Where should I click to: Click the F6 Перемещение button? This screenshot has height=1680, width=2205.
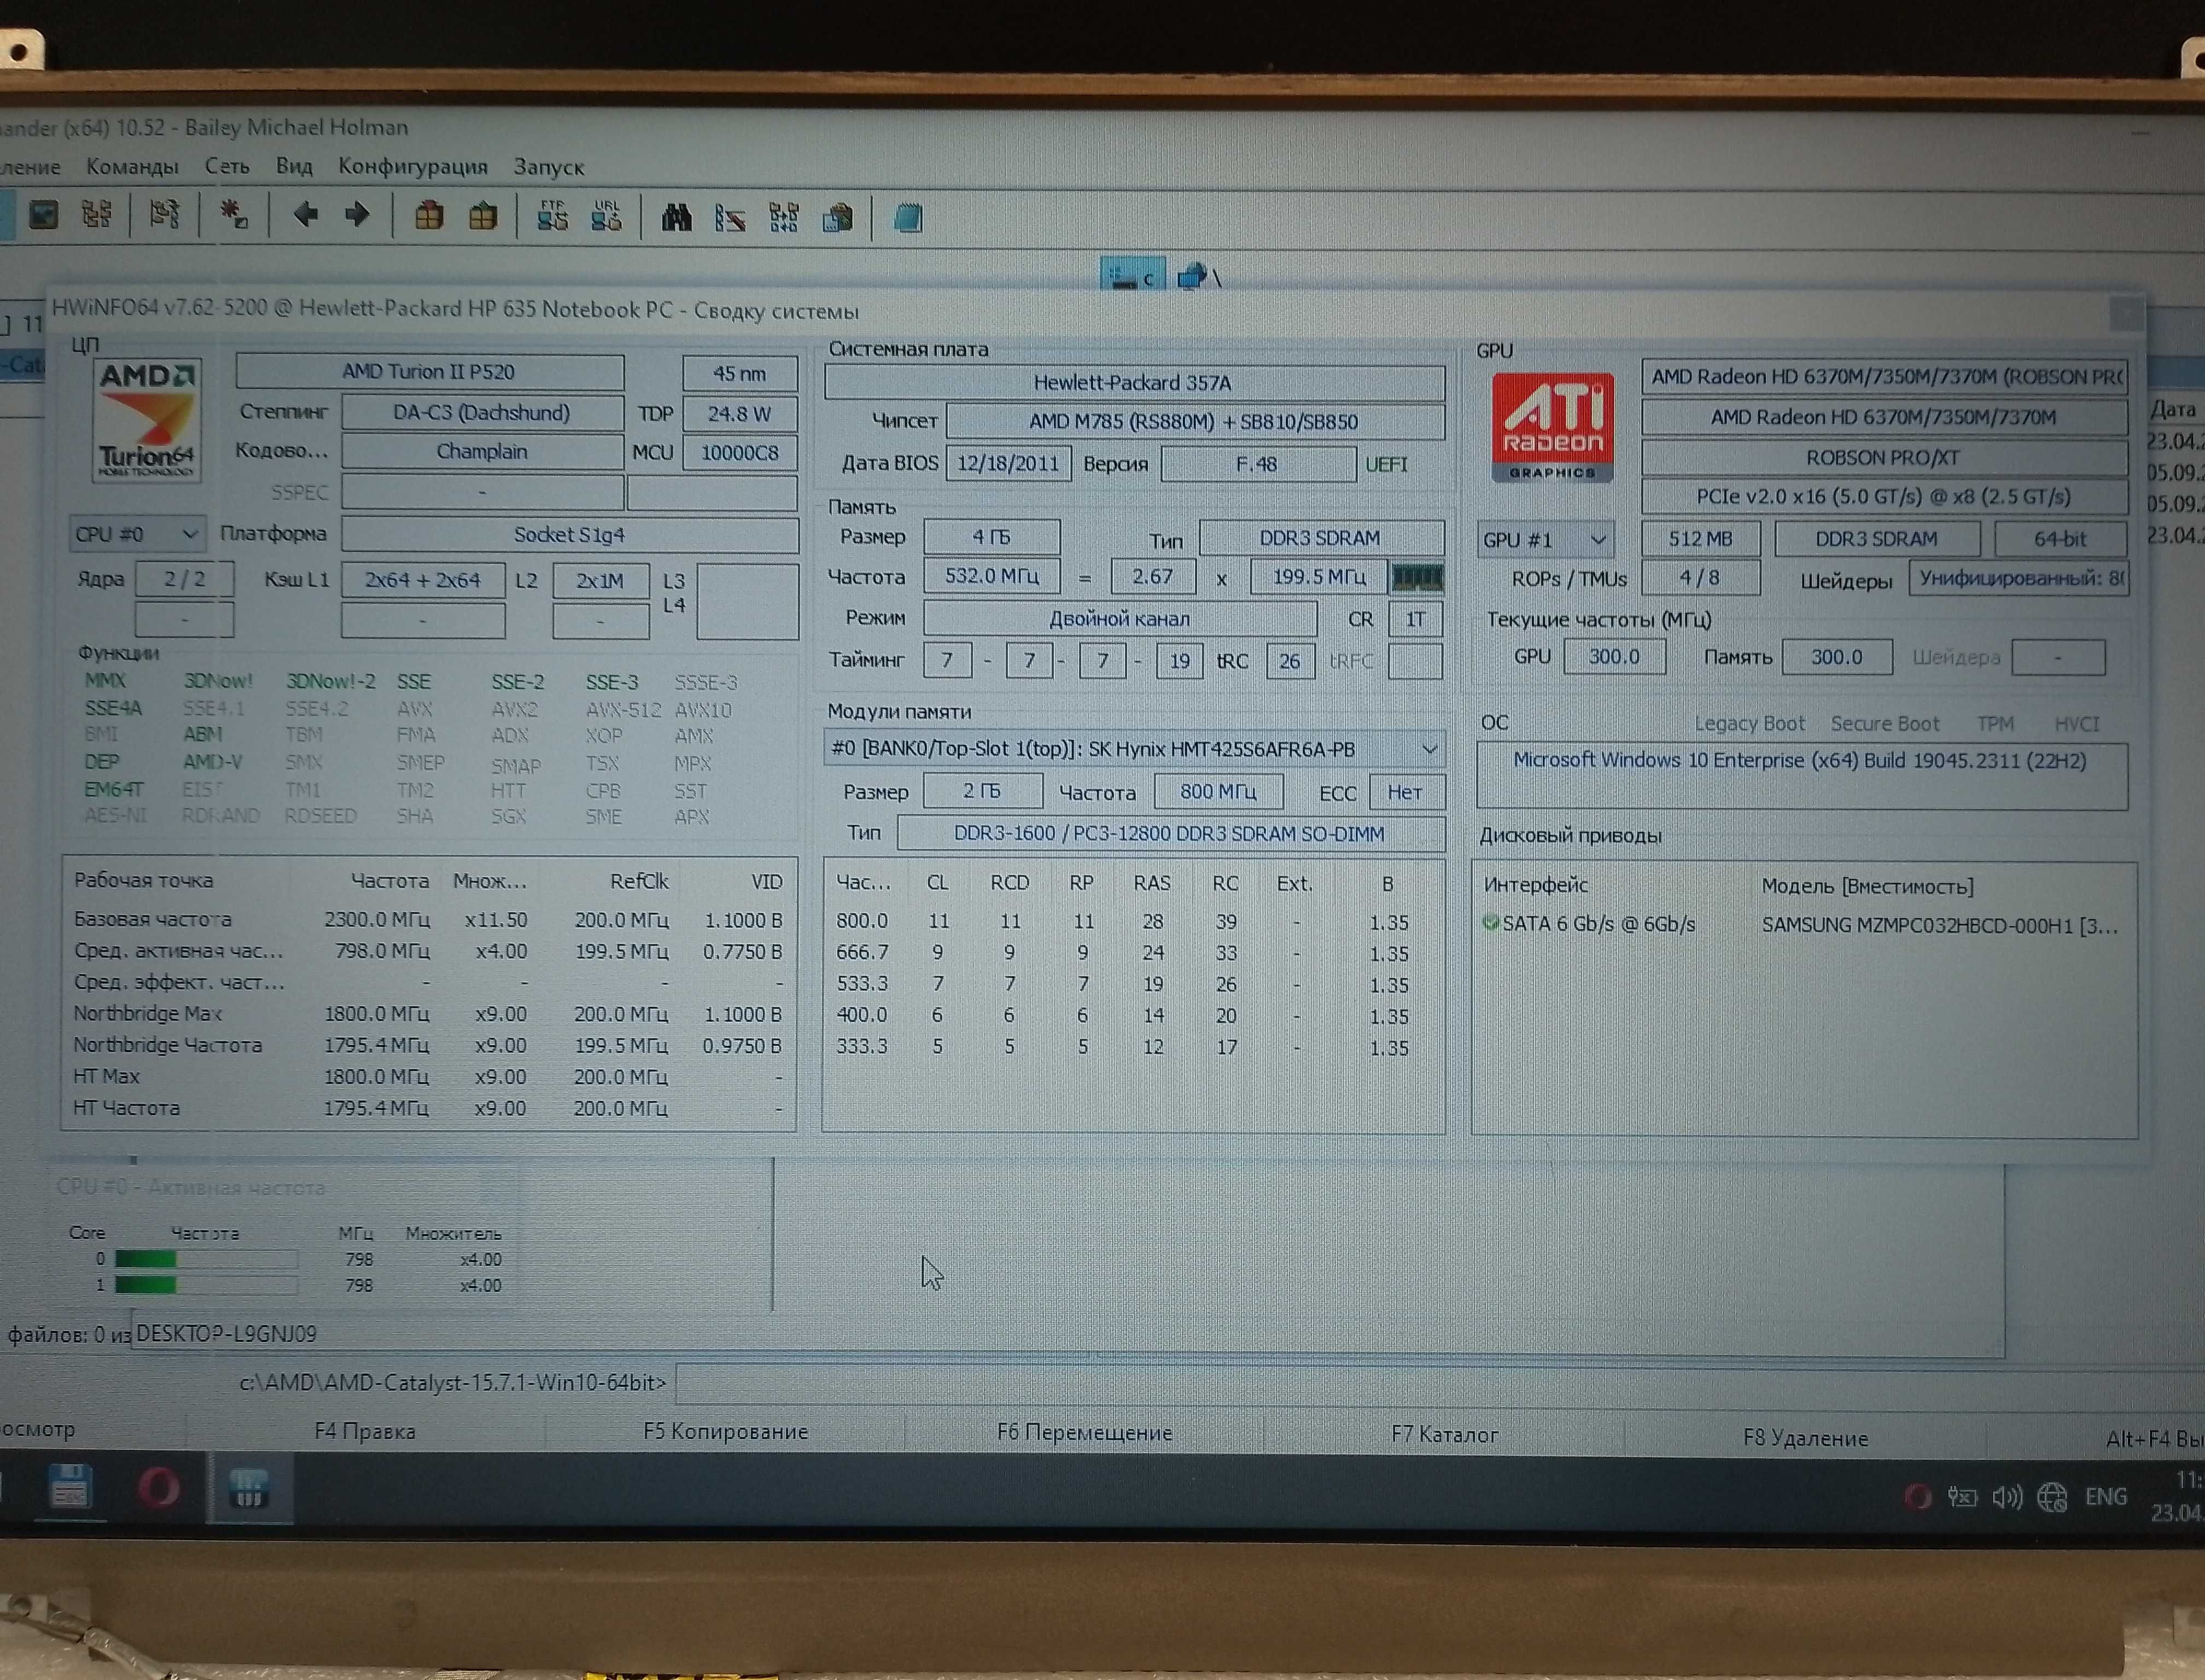click(1084, 1432)
